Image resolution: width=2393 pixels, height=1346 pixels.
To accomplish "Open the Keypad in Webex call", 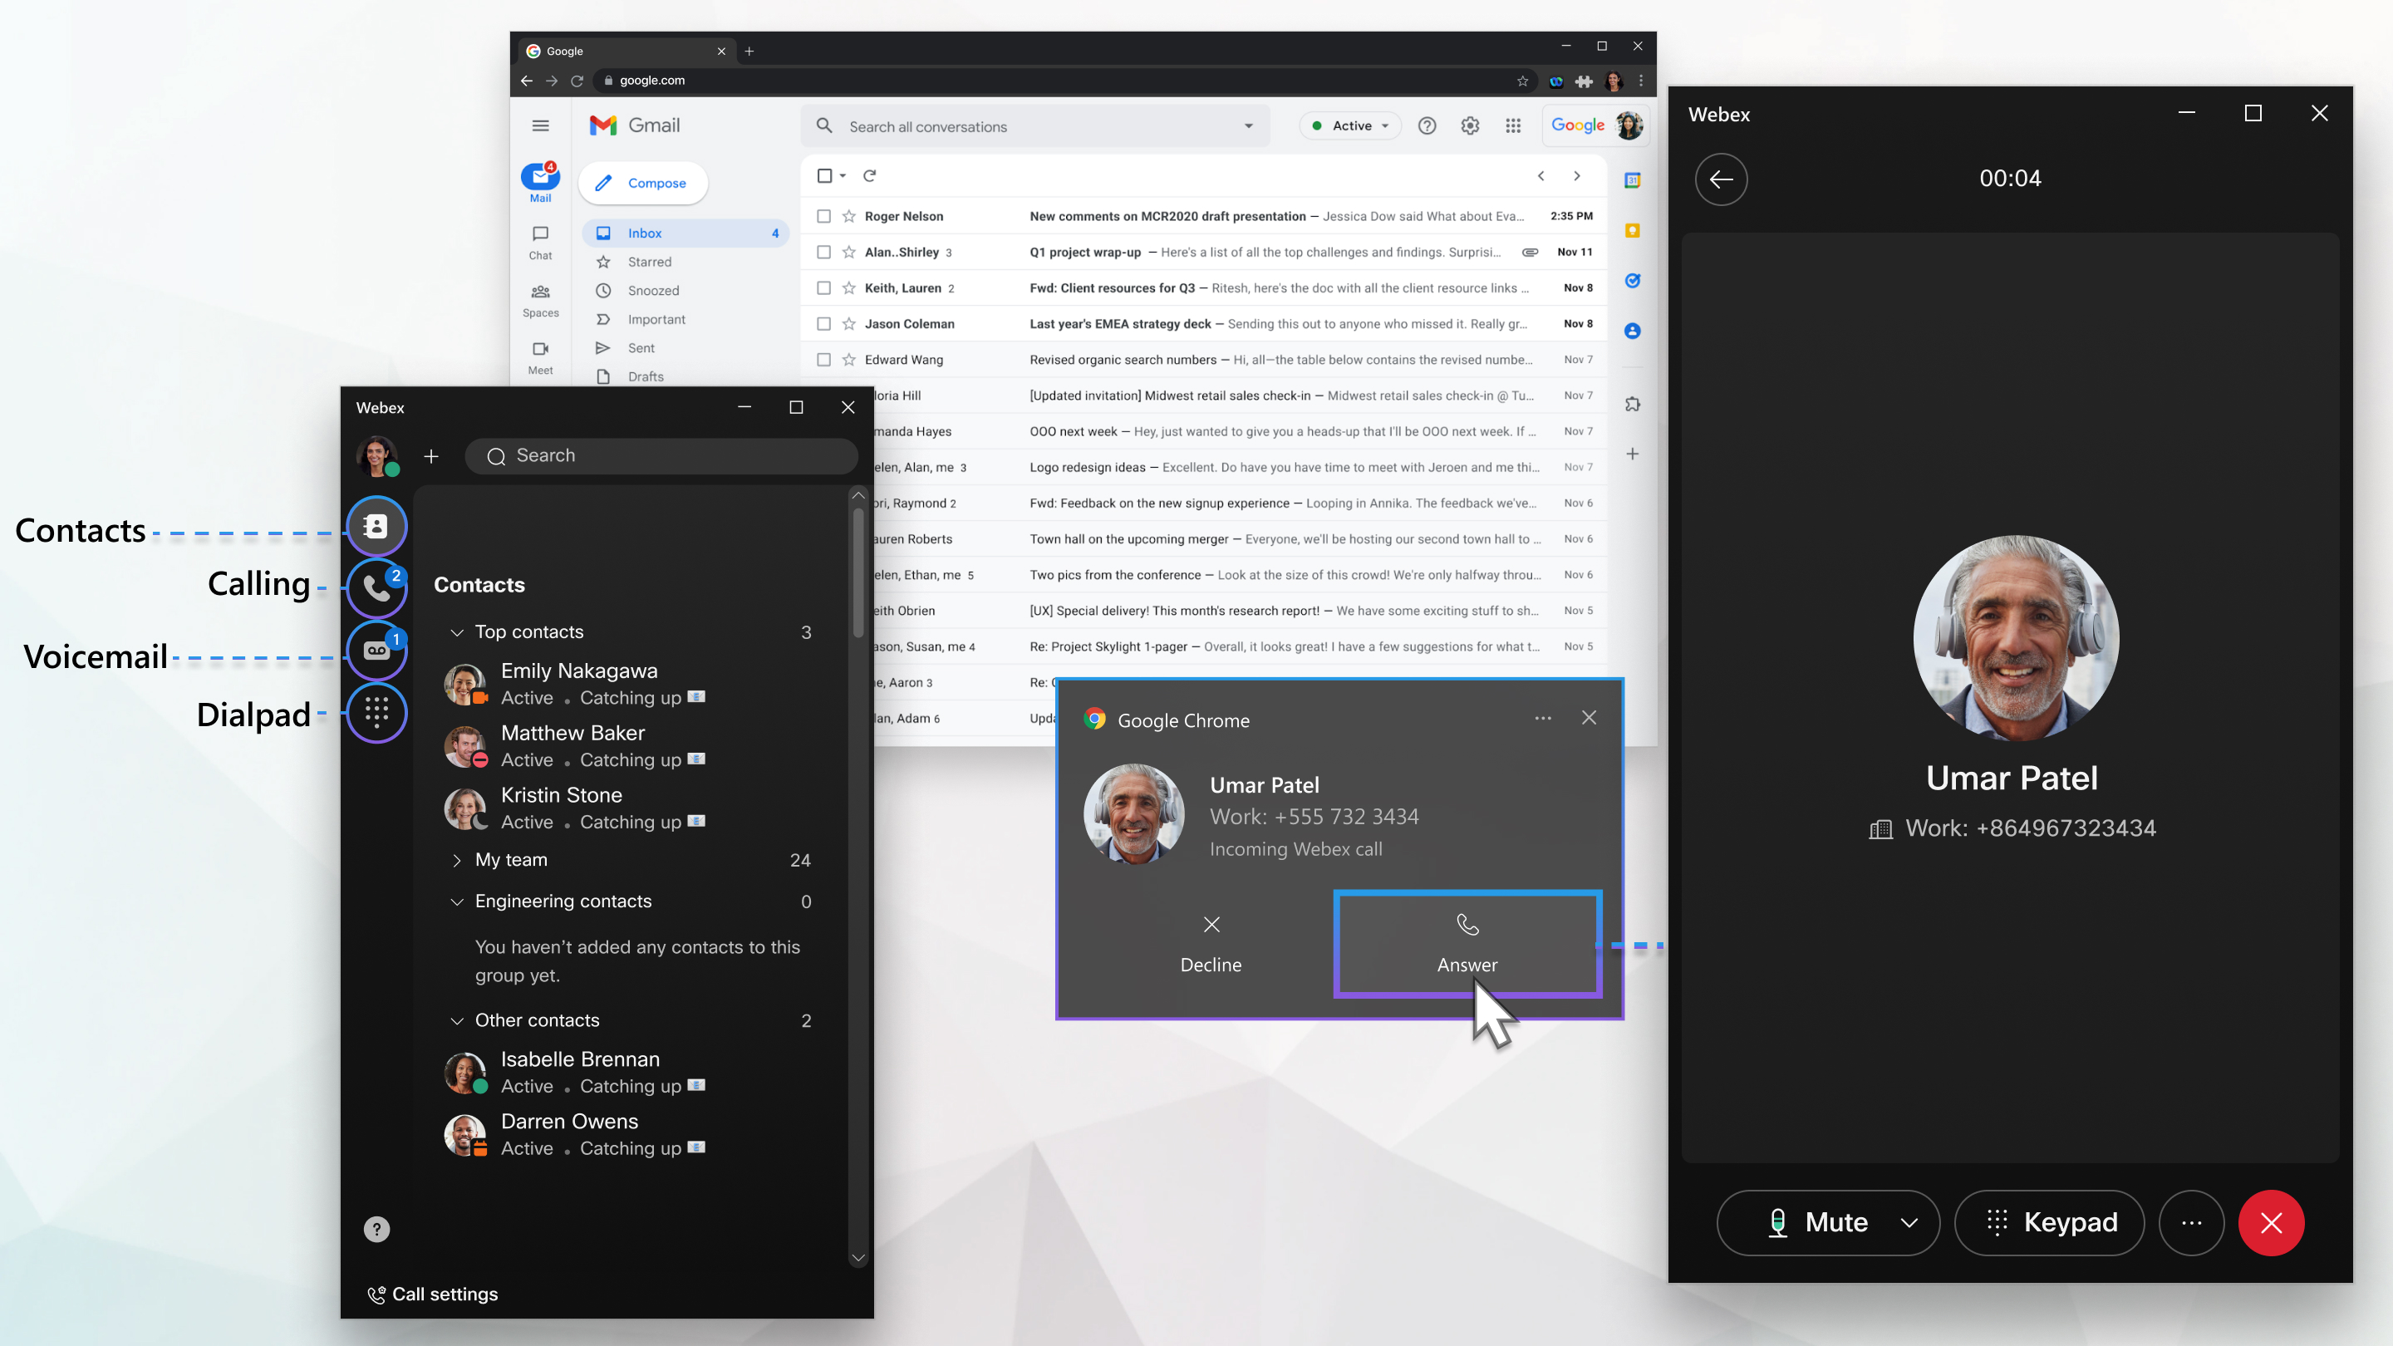I will point(2049,1222).
